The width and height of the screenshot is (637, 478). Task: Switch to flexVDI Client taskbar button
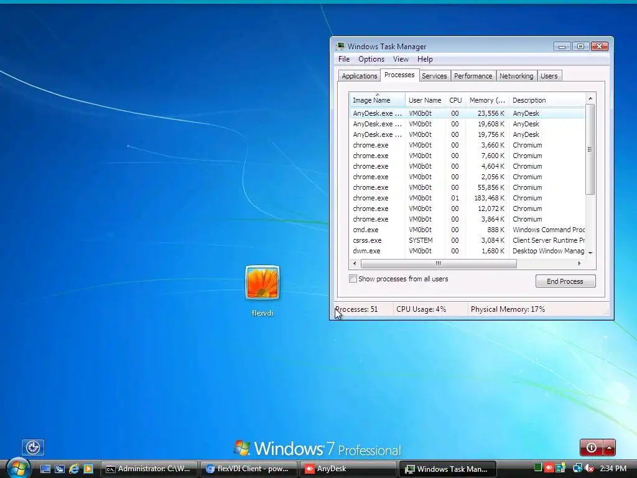[249, 469]
